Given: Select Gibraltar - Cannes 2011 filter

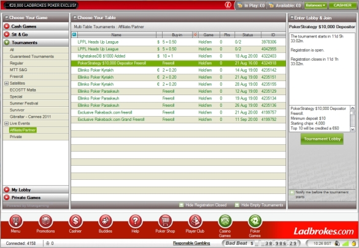Looking at the screenshot, I should tap(30, 117).
